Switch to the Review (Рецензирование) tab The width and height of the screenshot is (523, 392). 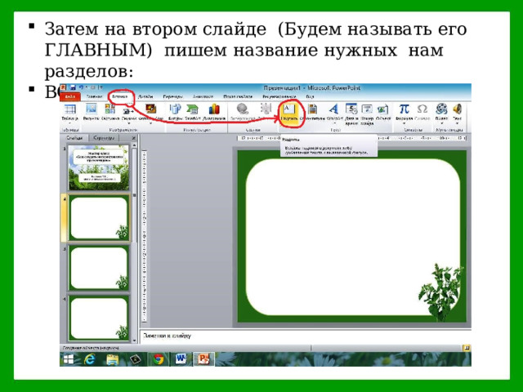(279, 96)
